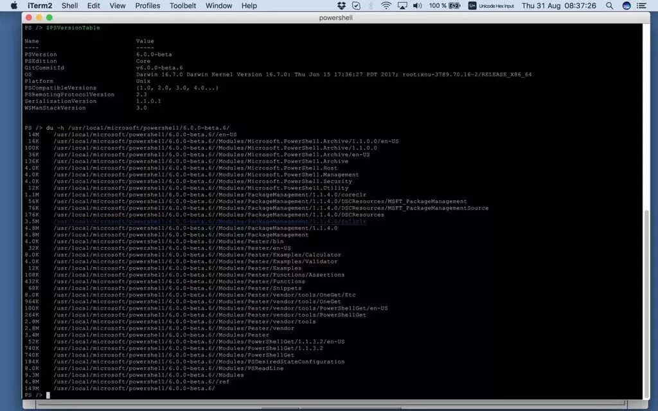658x411 pixels.
Task: Click the PSEdition value Core
Action: [143, 61]
